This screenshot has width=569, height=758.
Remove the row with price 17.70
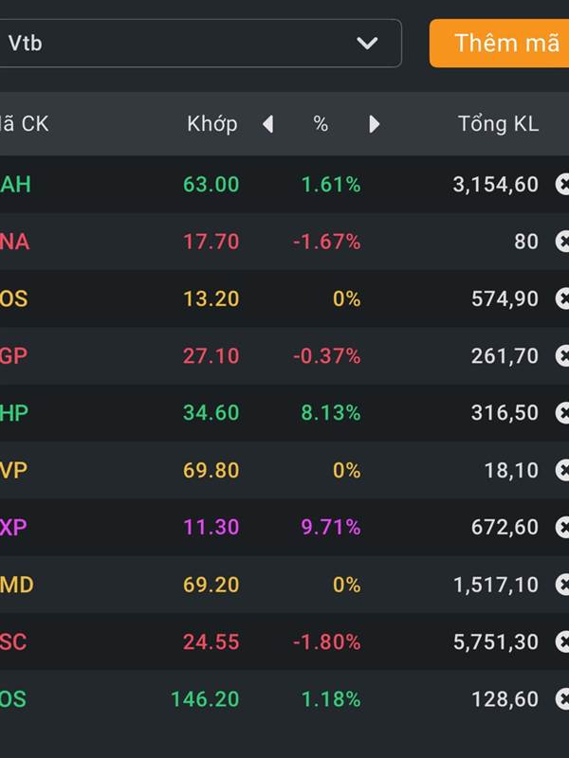[562, 242]
